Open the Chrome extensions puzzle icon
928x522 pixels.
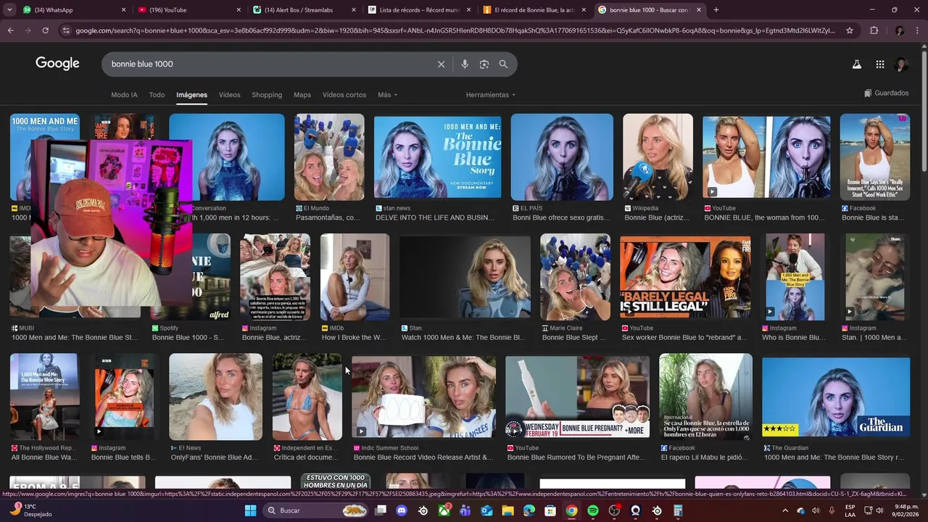point(874,30)
